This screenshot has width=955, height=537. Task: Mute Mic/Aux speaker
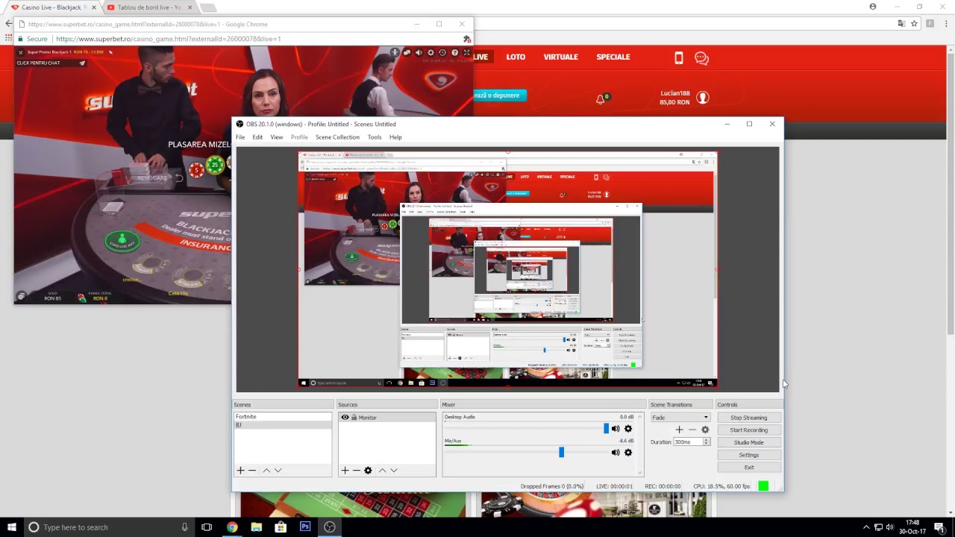click(616, 452)
